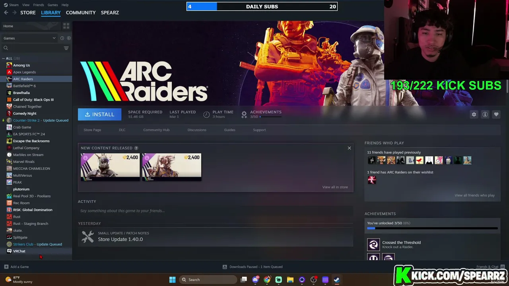Sort library by recent activity clock icon
509x286 pixels.
click(x=62, y=38)
